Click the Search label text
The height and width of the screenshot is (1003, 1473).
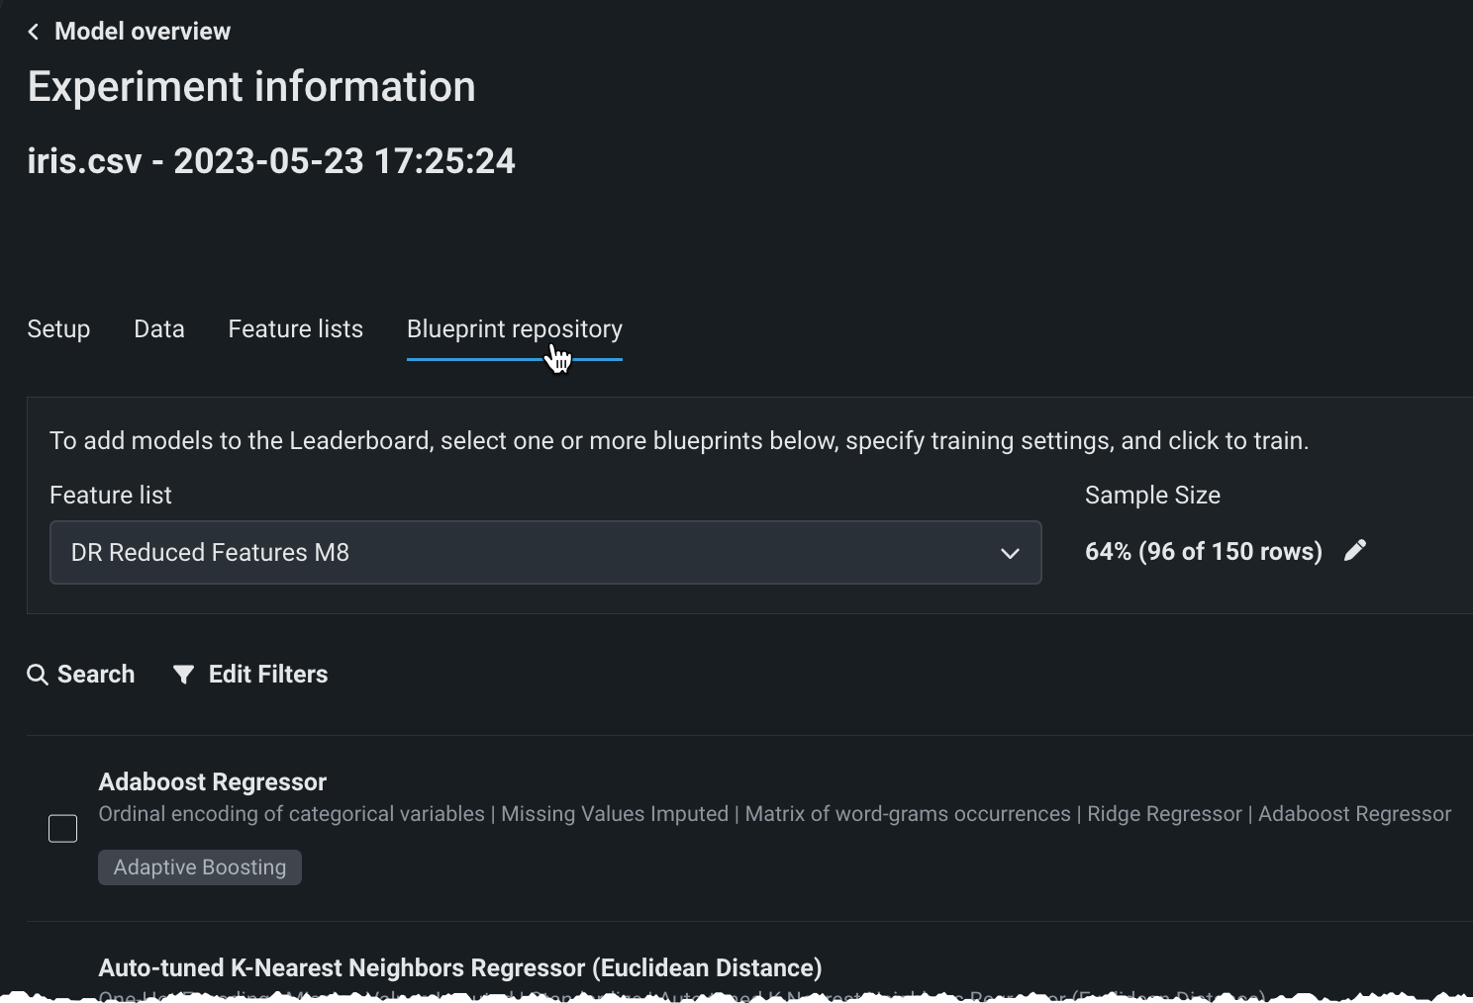(x=96, y=675)
